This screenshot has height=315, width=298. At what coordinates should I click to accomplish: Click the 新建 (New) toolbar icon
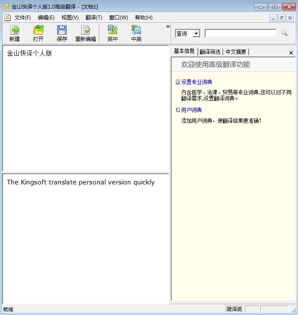[x=15, y=33]
